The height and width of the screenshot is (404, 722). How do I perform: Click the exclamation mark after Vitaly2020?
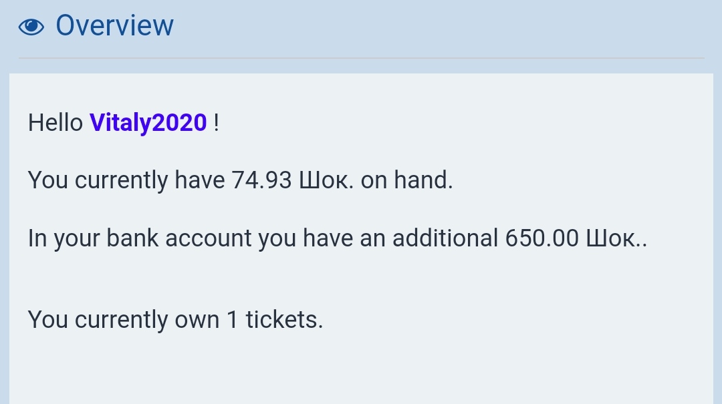(216, 124)
